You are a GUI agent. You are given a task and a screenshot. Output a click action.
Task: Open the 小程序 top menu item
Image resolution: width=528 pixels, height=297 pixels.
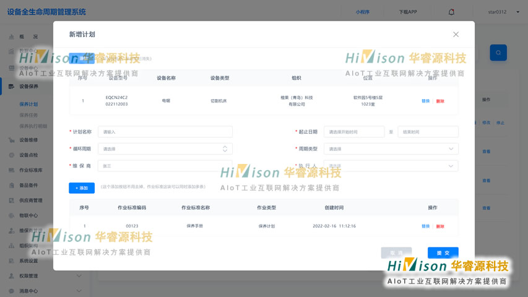pyautogui.click(x=362, y=12)
